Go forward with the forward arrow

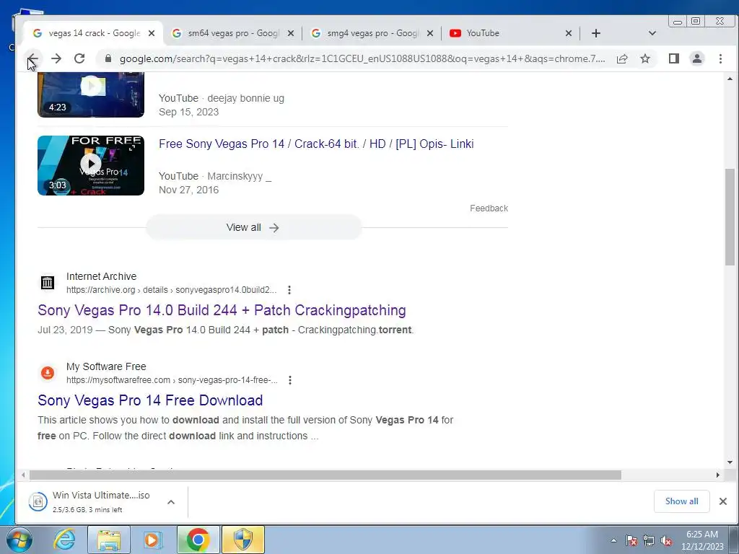click(56, 58)
